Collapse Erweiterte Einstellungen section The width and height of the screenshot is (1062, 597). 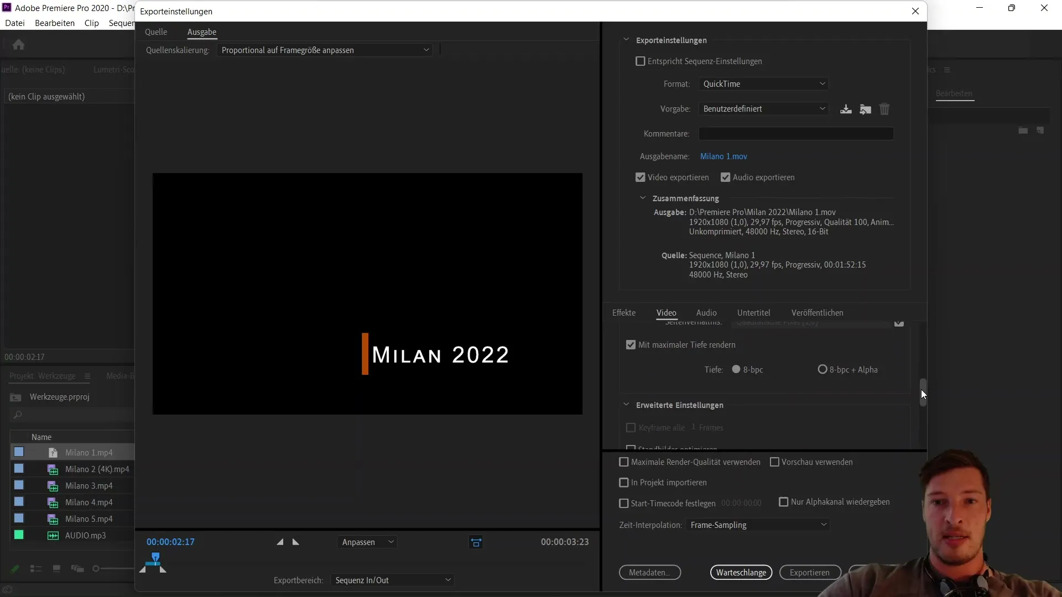pyautogui.click(x=626, y=405)
